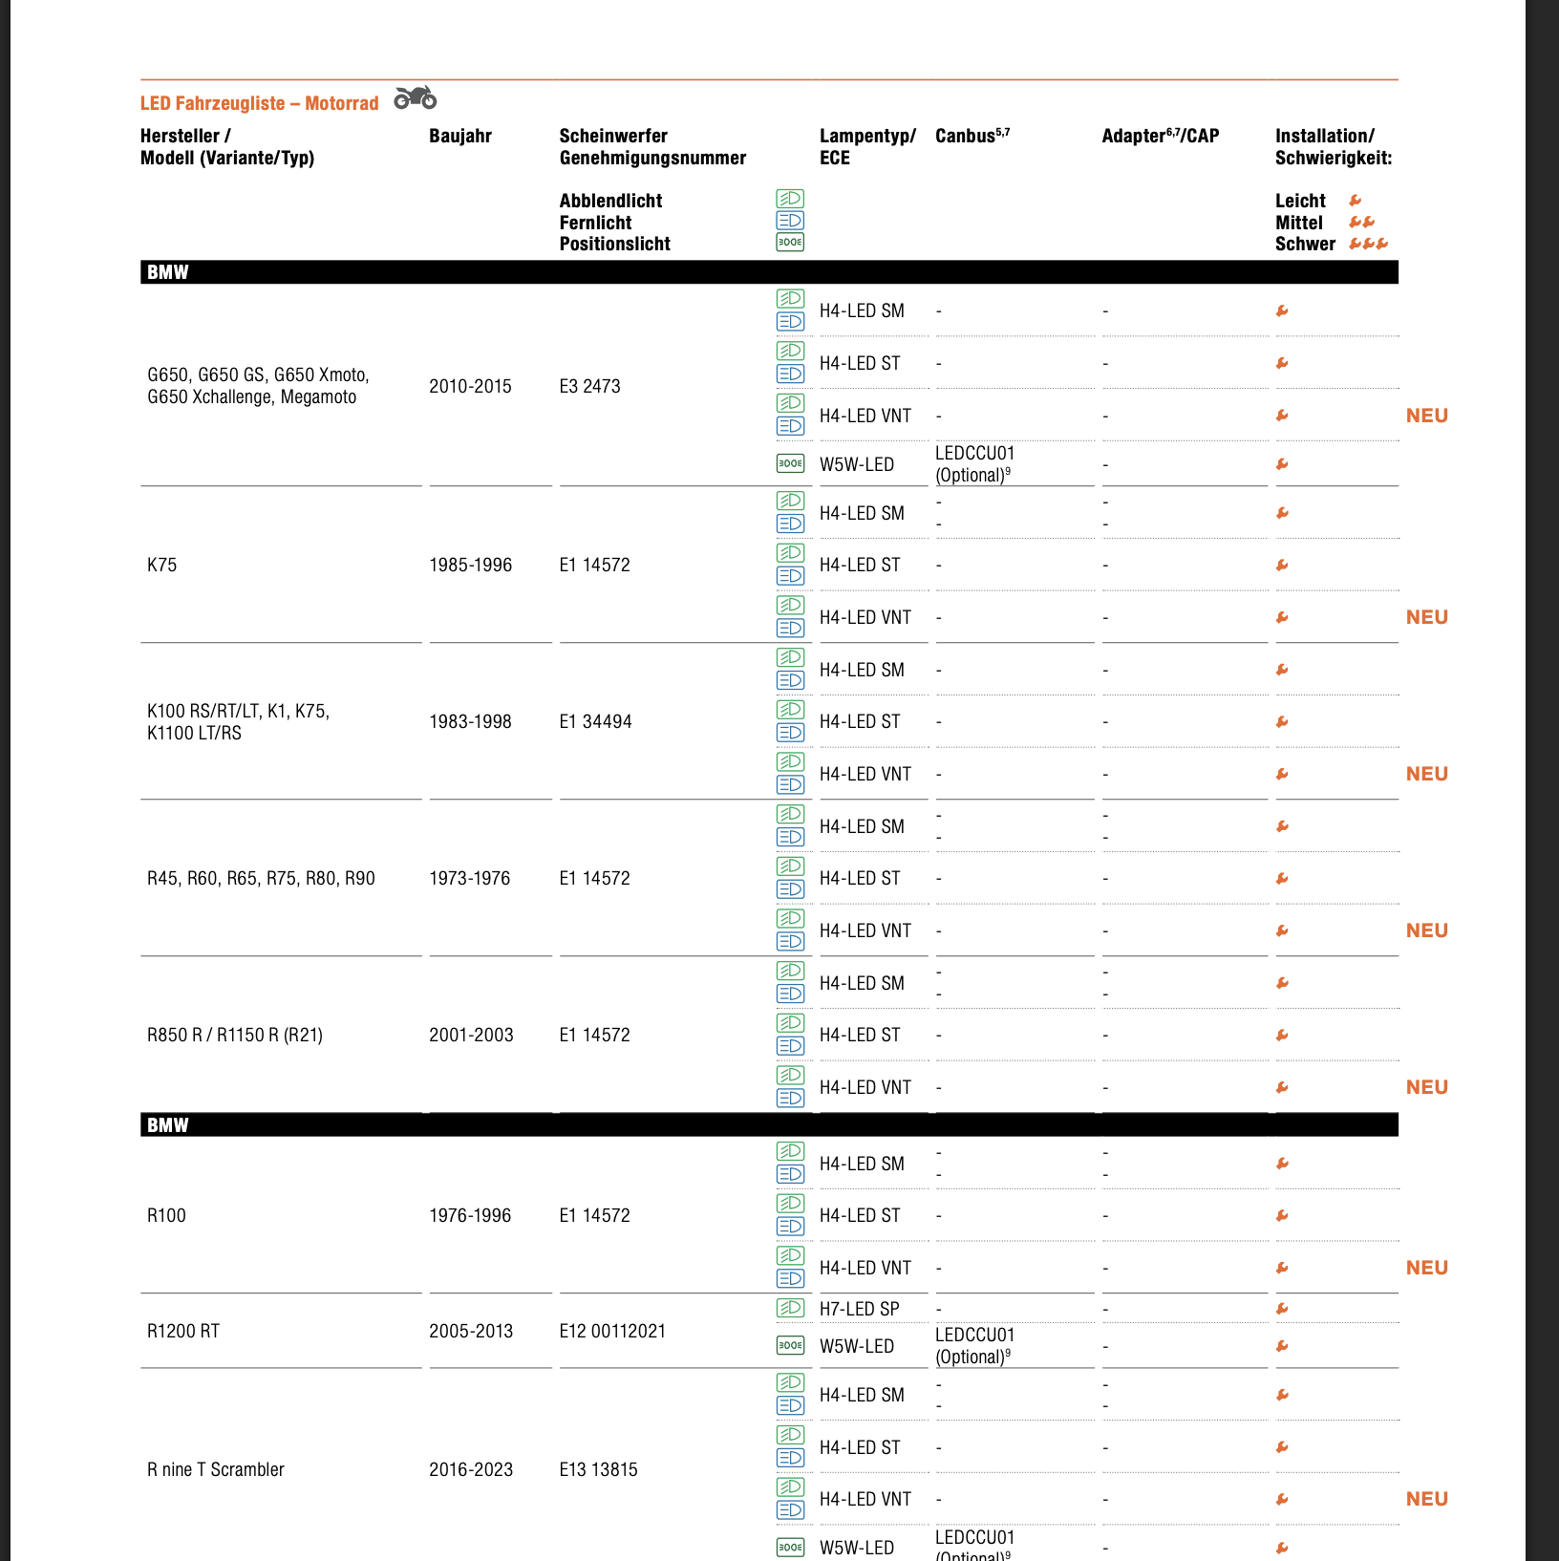Select model text 'R45, R60, R65, R75, R80, R90'
The image size is (1559, 1561).
261,878
